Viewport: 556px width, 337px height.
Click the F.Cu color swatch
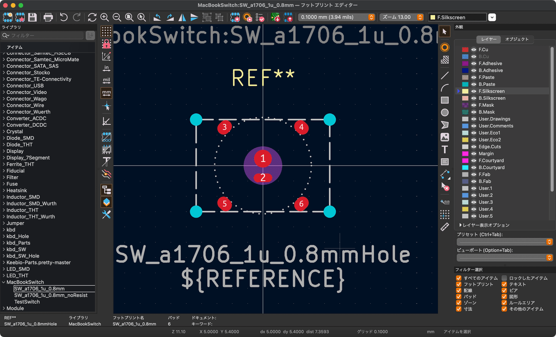pos(465,49)
